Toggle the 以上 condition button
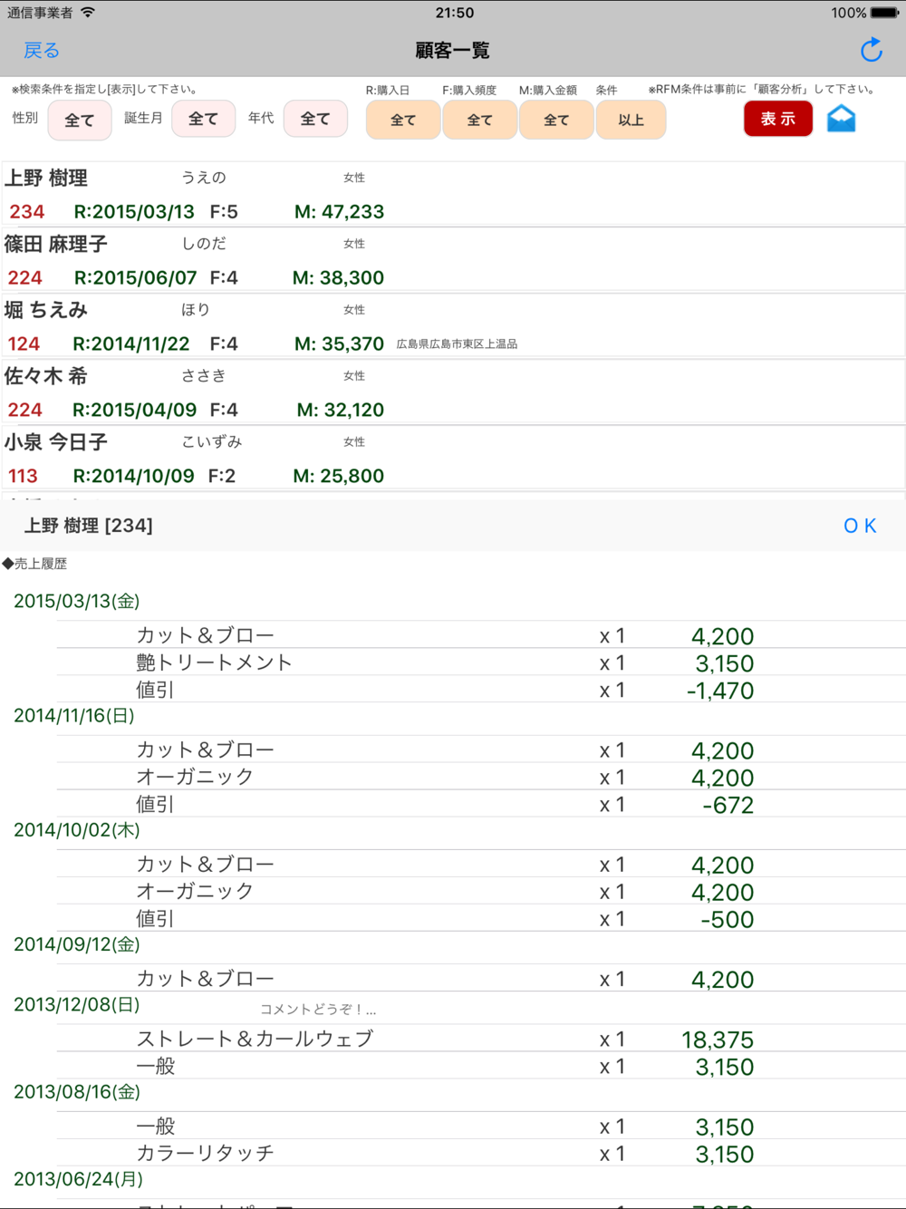906x1209 pixels. click(x=631, y=120)
